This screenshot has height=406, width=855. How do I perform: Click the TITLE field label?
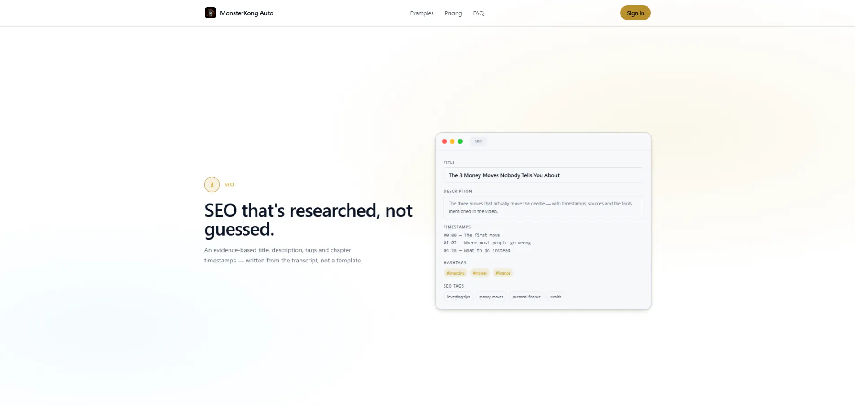449,162
